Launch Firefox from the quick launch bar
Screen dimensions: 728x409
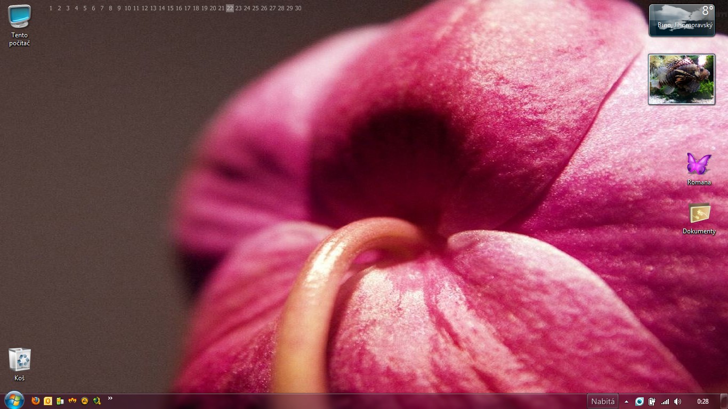click(36, 400)
